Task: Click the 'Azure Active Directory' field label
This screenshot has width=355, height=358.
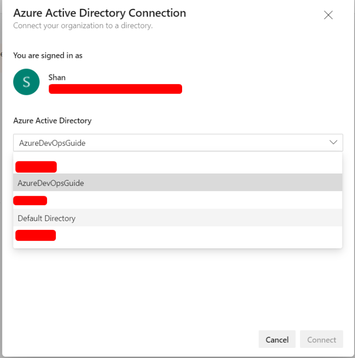Action: point(52,121)
